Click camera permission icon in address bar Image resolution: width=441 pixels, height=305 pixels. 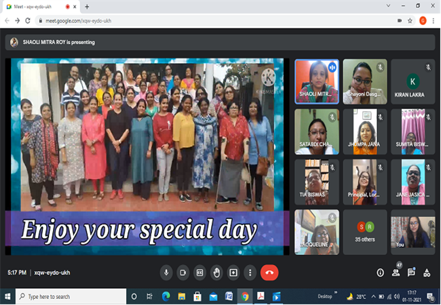(400, 21)
